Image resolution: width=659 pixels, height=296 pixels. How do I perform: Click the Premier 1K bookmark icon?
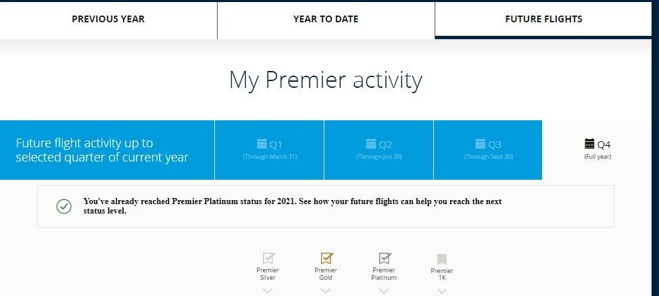pyautogui.click(x=442, y=260)
